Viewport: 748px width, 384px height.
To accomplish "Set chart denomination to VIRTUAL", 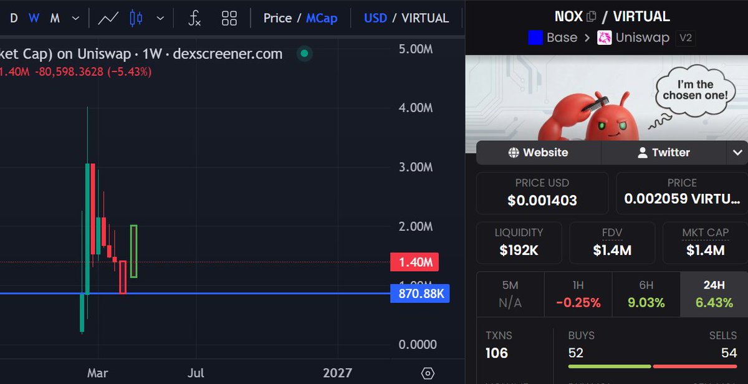I will pos(425,18).
